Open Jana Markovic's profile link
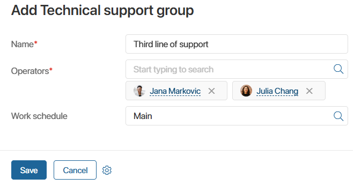 coord(175,91)
